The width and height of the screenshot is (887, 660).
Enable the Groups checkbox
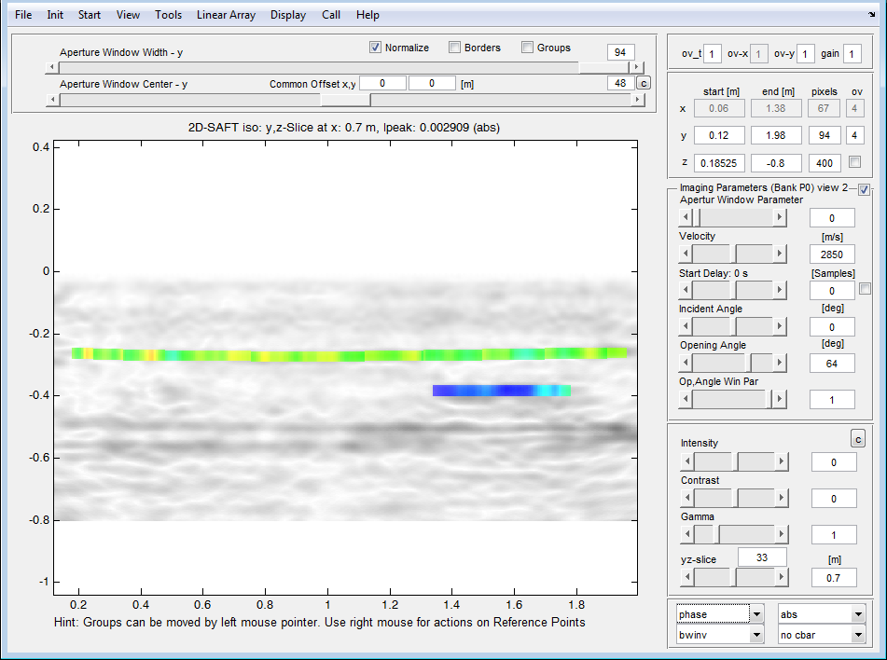pyautogui.click(x=527, y=48)
